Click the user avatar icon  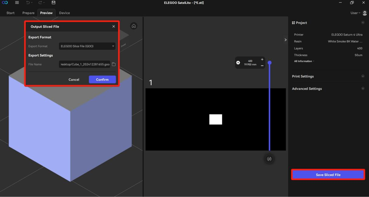pyautogui.click(x=365, y=13)
